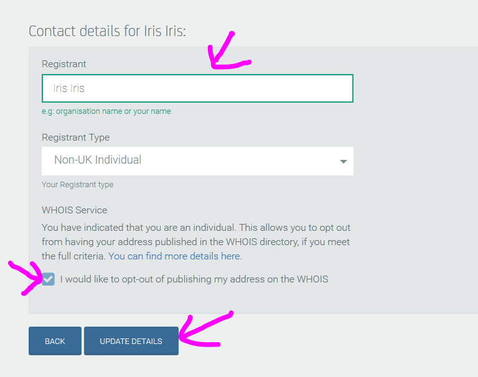The height and width of the screenshot is (377, 478).
Task: Click the opt-out of publishing address label
Action: click(x=194, y=279)
